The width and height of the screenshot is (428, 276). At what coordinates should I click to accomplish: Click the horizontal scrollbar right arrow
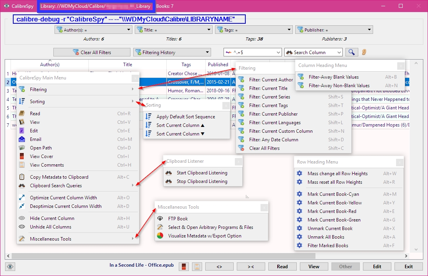click(x=406, y=256)
